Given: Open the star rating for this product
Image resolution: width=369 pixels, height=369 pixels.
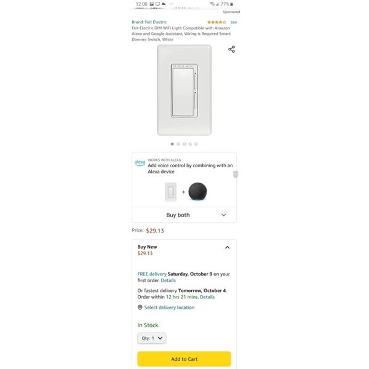Looking at the screenshot, I should coord(216,22).
